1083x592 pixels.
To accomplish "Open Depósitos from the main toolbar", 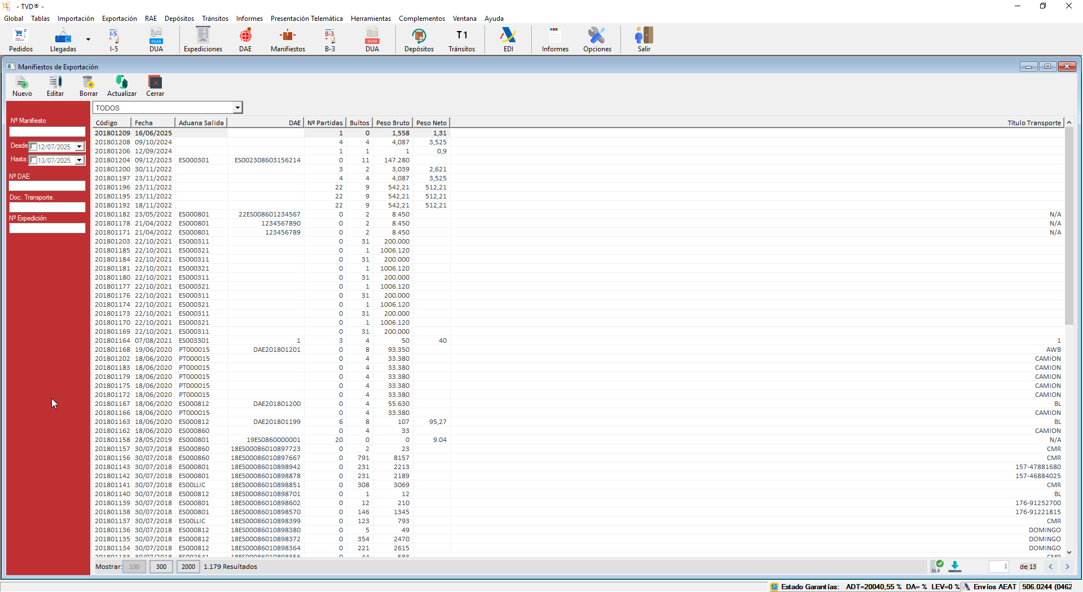I will [419, 39].
